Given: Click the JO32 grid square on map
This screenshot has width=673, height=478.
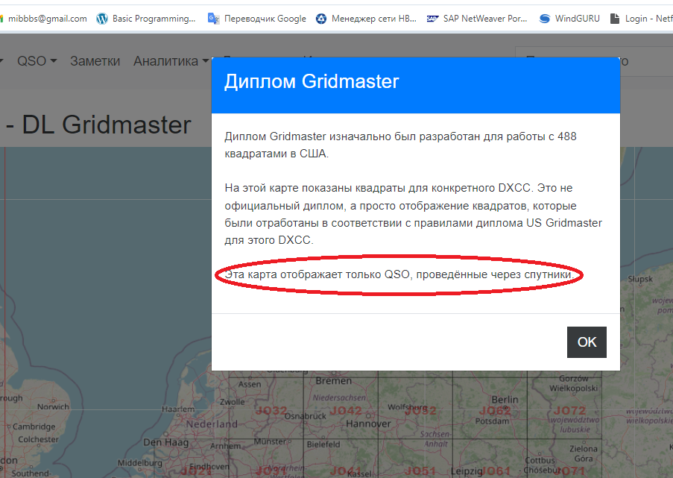Looking at the screenshot, I should click(271, 411).
